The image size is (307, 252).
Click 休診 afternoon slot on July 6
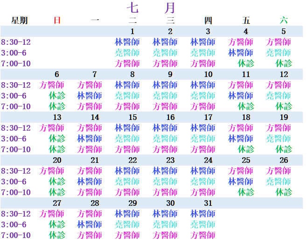coord(57,96)
